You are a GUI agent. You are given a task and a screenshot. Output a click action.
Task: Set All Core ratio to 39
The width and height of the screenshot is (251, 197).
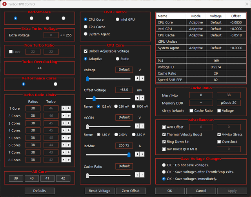16,179
